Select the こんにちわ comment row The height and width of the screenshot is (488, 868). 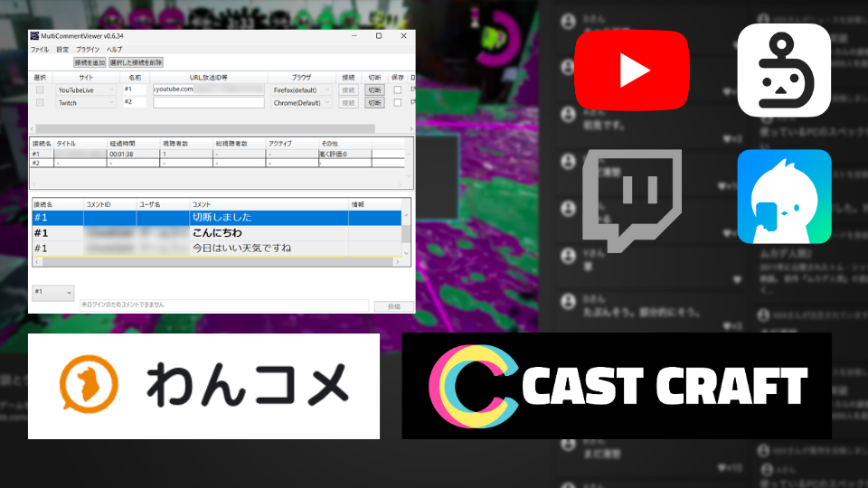[216, 233]
